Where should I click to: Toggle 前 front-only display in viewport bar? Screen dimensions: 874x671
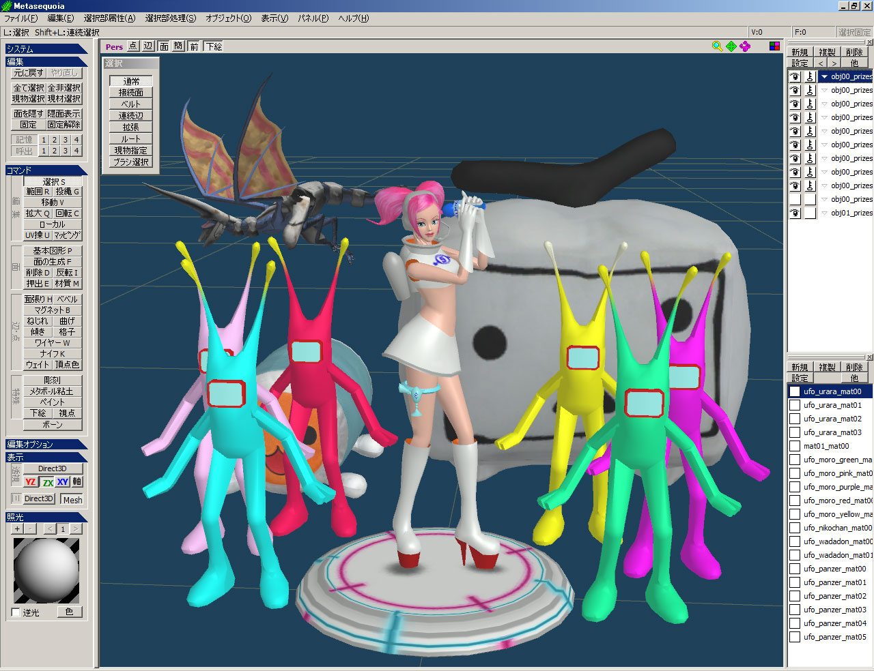[194, 46]
